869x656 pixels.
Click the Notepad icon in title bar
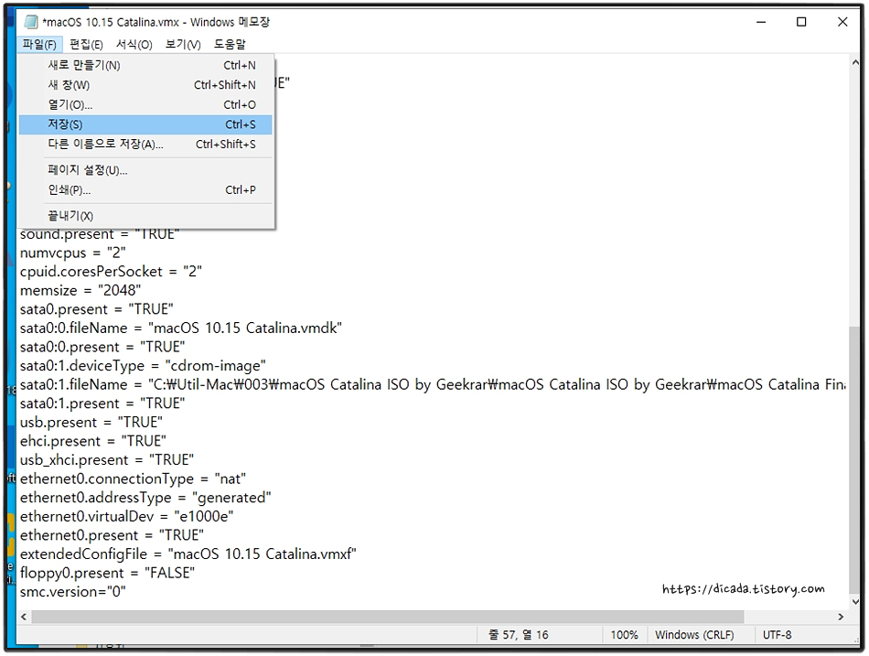pos(30,22)
